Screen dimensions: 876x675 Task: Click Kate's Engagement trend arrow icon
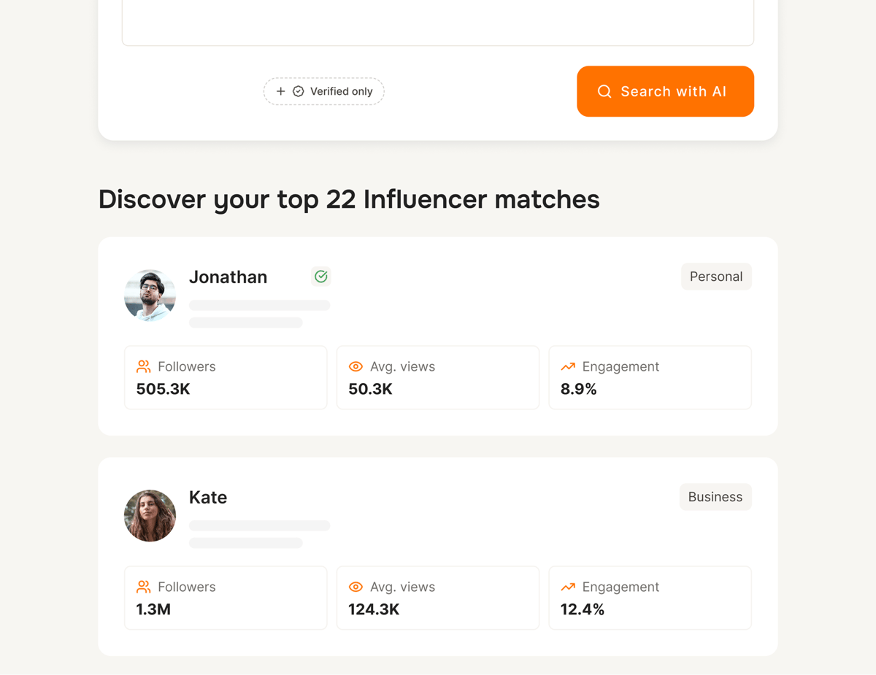point(568,587)
